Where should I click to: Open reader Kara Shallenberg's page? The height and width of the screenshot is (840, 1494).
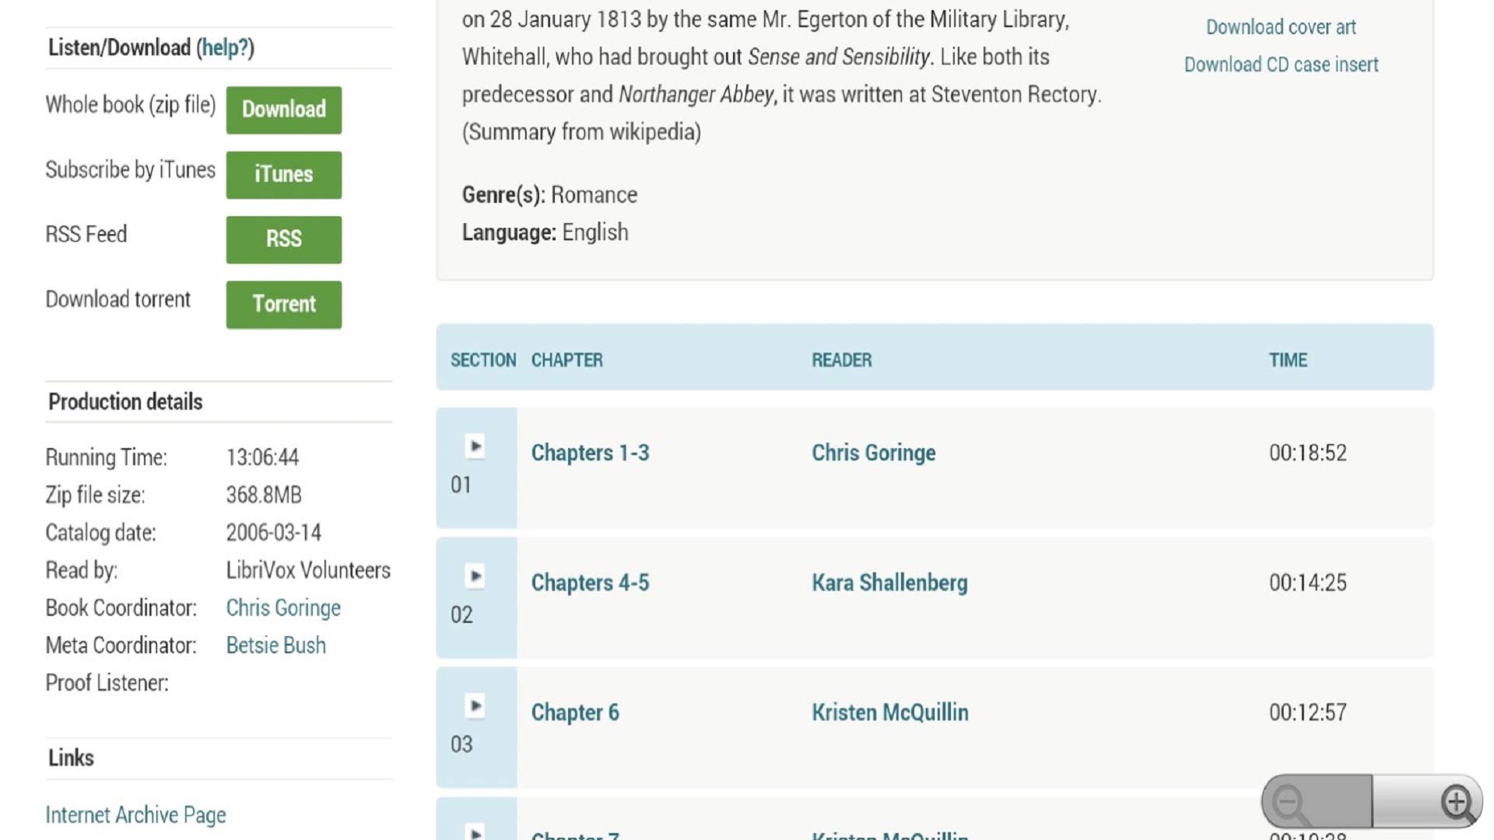coord(889,583)
